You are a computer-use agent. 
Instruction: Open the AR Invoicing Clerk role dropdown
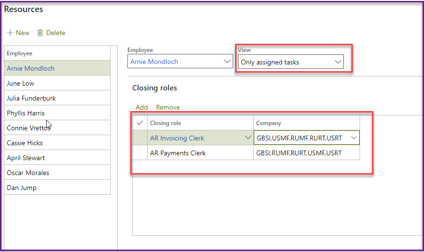pos(248,138)
